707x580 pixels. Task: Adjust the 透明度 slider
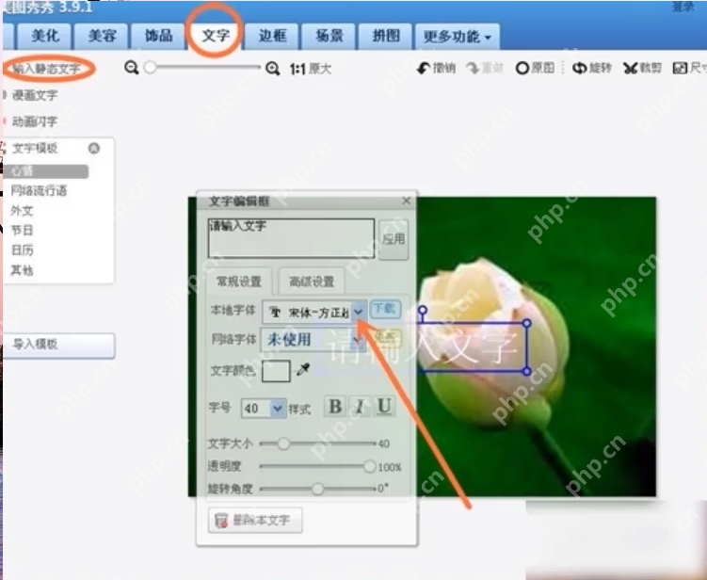coord(369,466)
